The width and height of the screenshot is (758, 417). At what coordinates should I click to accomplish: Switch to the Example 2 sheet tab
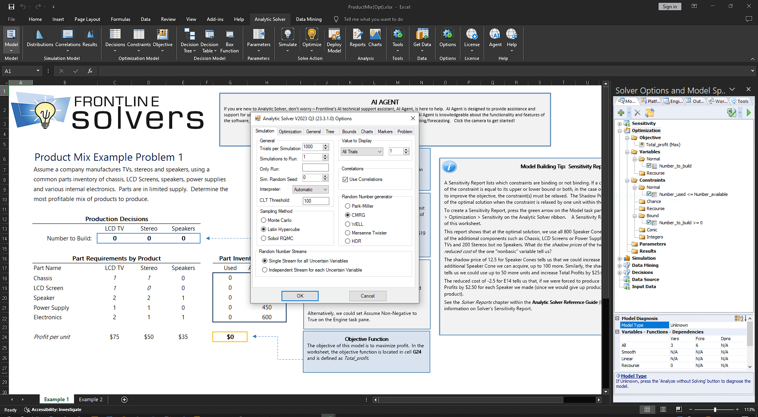[90, 399]
